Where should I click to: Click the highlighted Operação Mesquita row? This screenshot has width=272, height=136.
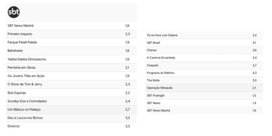tap(204, 88)
